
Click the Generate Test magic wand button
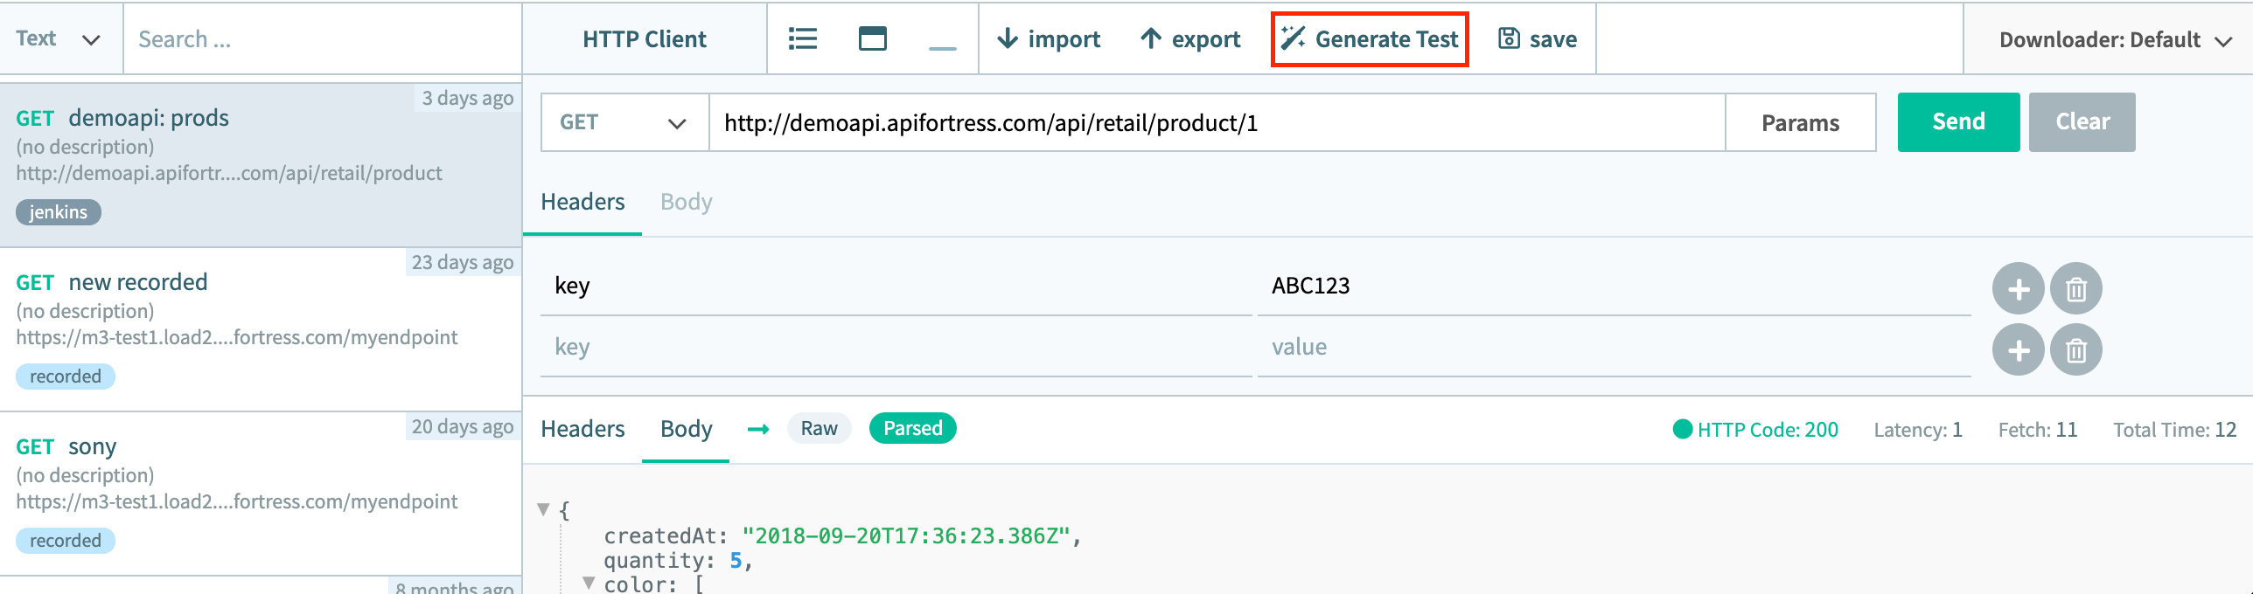click(x=1370, y=38)
